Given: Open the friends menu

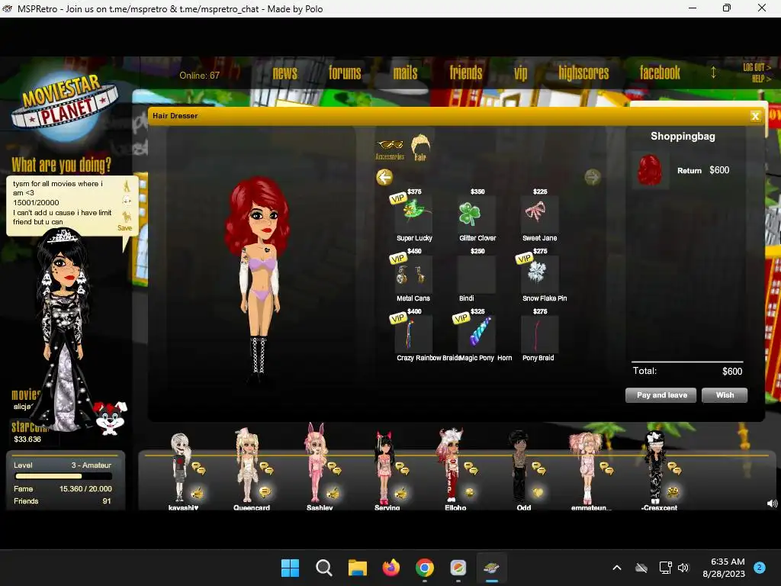Looking at the screenshot, I should tap(466, 73).
